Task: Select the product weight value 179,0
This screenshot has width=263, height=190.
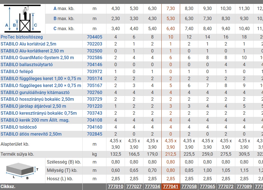Action: click(x=152, y=154)
